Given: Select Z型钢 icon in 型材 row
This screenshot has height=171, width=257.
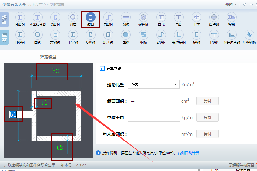Looking at the screenshot, I should point(161,35).
